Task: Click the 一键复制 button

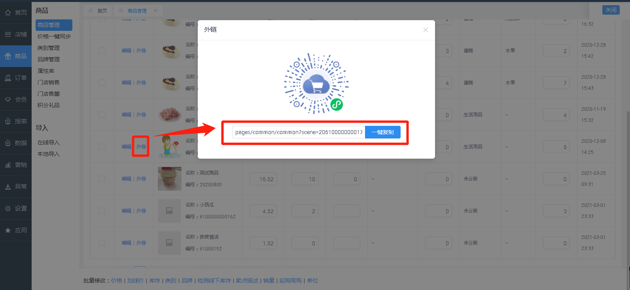Action: 383,132
